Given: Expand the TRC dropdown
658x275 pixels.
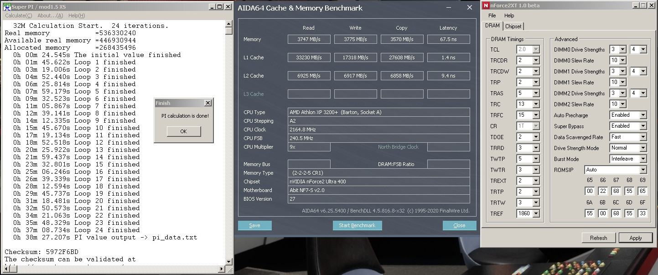Looking at the screenshot, I should click(x=536, y=104).
